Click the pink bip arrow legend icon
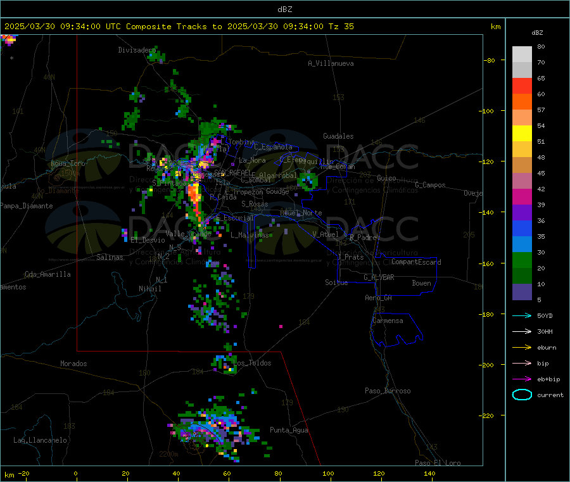Viewport: 570px width, 482px height. 522,363
